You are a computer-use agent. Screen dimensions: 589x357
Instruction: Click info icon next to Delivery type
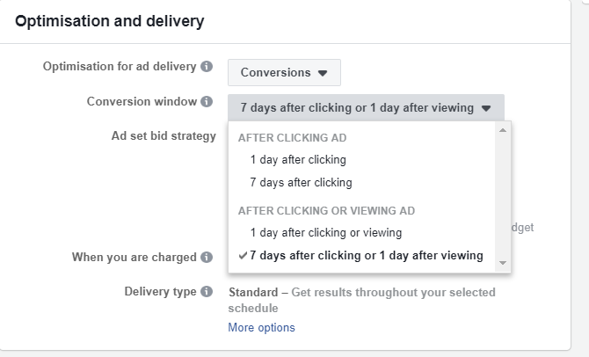207,292
